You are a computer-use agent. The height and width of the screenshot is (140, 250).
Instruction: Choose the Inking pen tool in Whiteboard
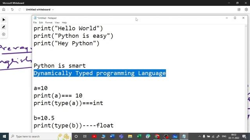coord(4,27)
